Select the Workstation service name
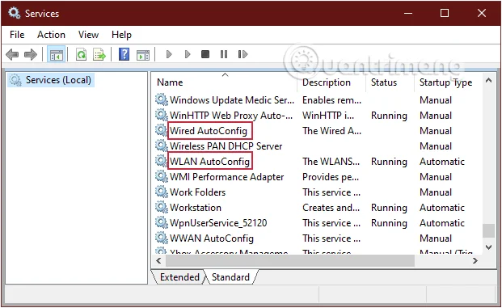The image size is (502, 308). 196,208
